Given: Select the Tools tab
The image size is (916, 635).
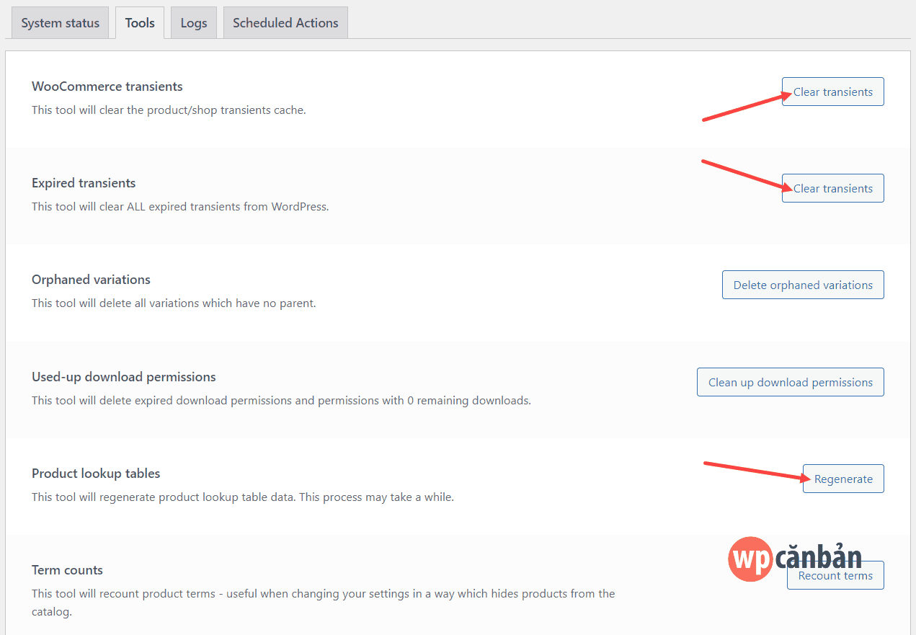Looking at the screenshot, I should (139, 22).
